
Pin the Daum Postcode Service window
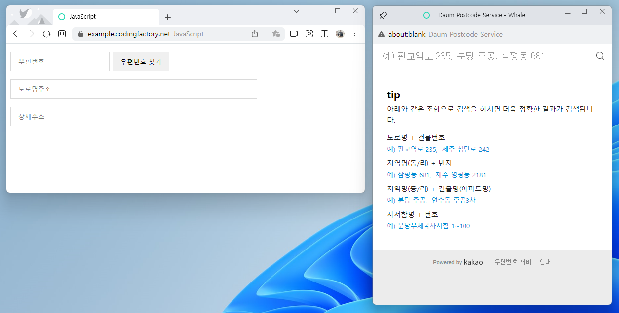pos(383,15)
